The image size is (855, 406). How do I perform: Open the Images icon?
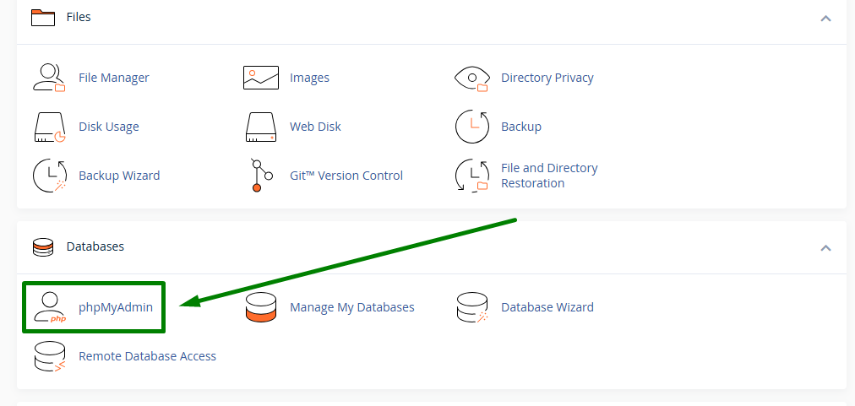point(261,78)
